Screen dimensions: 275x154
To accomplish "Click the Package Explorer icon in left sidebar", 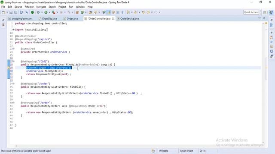I will point(3,25).
